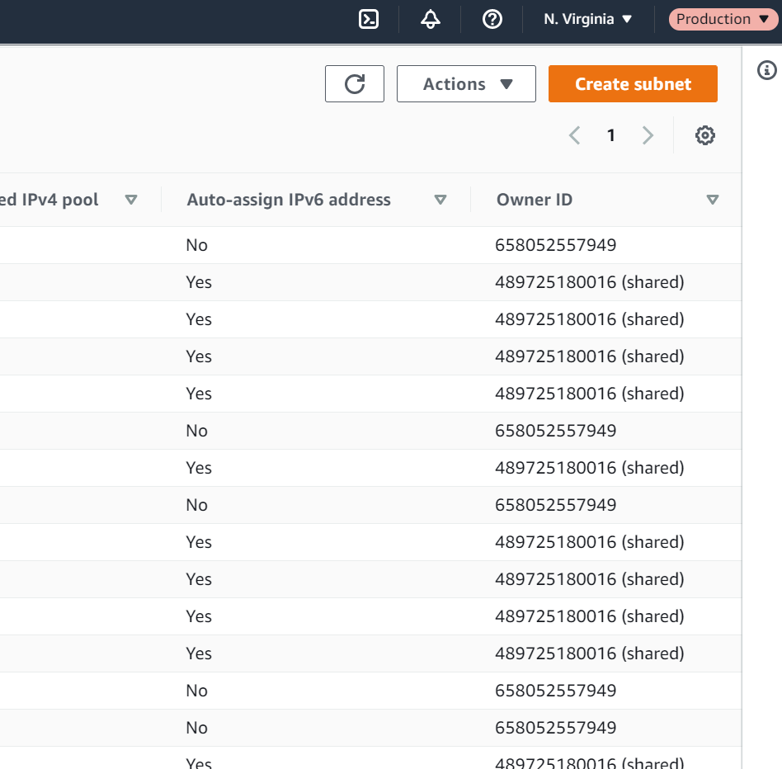Screen dimensions: 782x769
Task: Sort by the Owner ID column arrow
Action: point(713,200)
